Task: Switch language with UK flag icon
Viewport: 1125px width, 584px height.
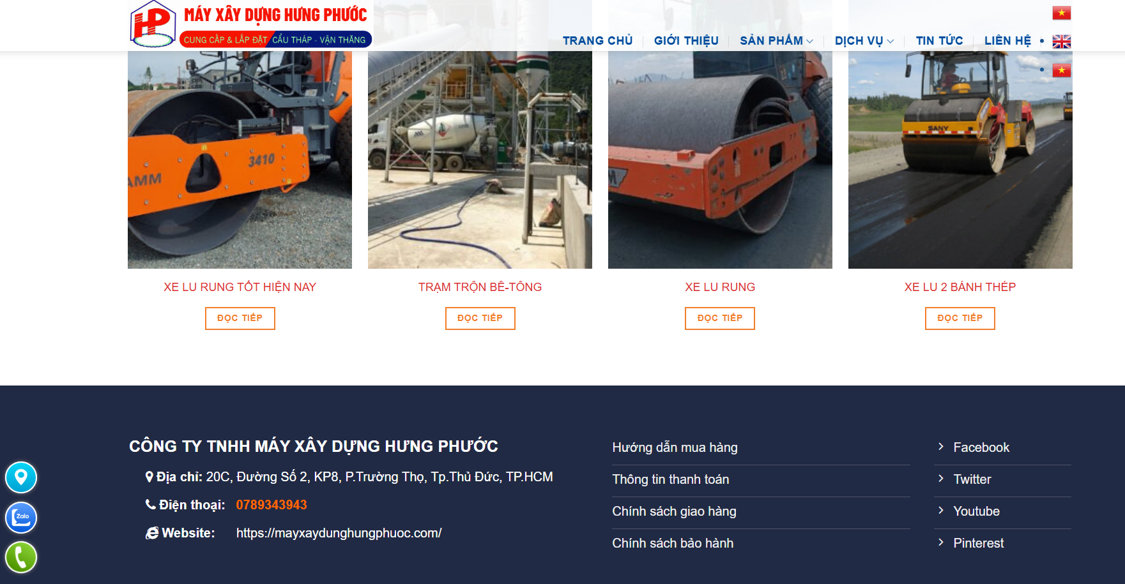Action: [x=1062, y=41]
